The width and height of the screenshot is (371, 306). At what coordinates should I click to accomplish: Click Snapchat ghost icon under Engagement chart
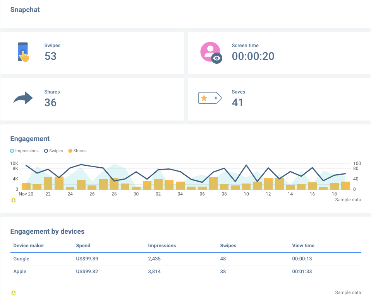click(14, 200)
